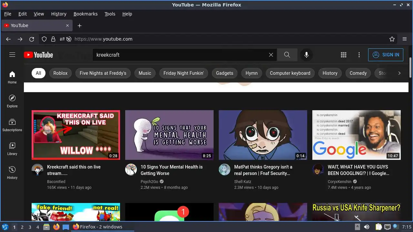Open the YouTube hamburger guide menu
This screenshot has height=232, width=413.
click(x=12, y=55)
